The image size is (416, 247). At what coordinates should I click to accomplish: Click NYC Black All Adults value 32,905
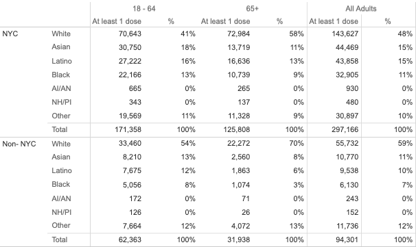pos(347,75)
